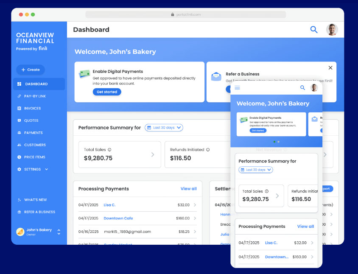This screenshot has width=358, height=274.
Task: Click markt5_1980@gmail.com payment row text
Action: tap(127, 232)
